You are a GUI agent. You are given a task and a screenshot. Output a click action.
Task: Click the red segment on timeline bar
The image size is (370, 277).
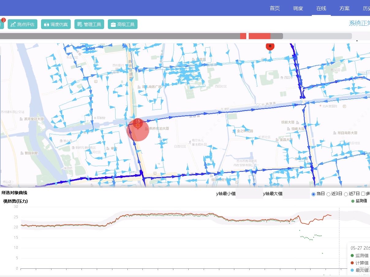tap(259, 36)
